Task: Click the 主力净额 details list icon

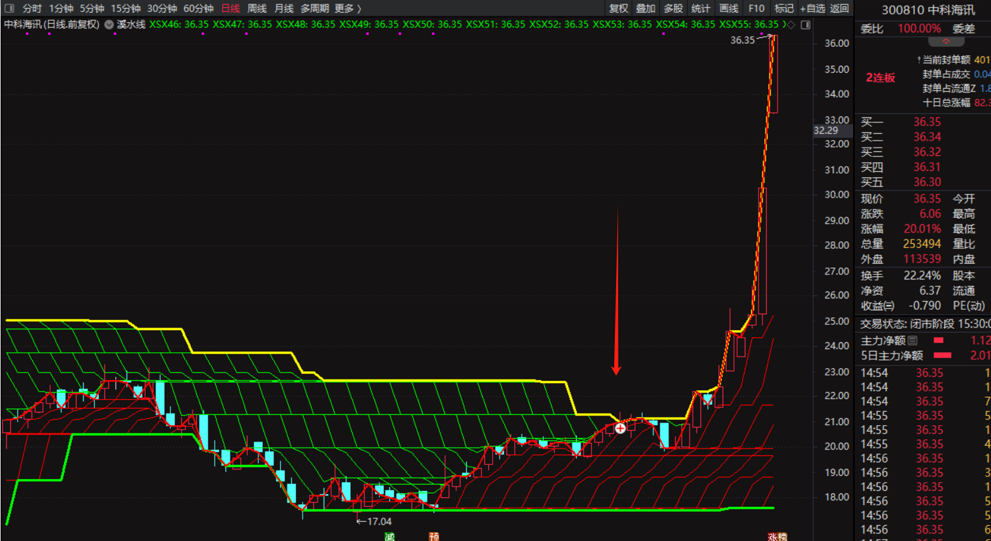Action: pos(912,341)
